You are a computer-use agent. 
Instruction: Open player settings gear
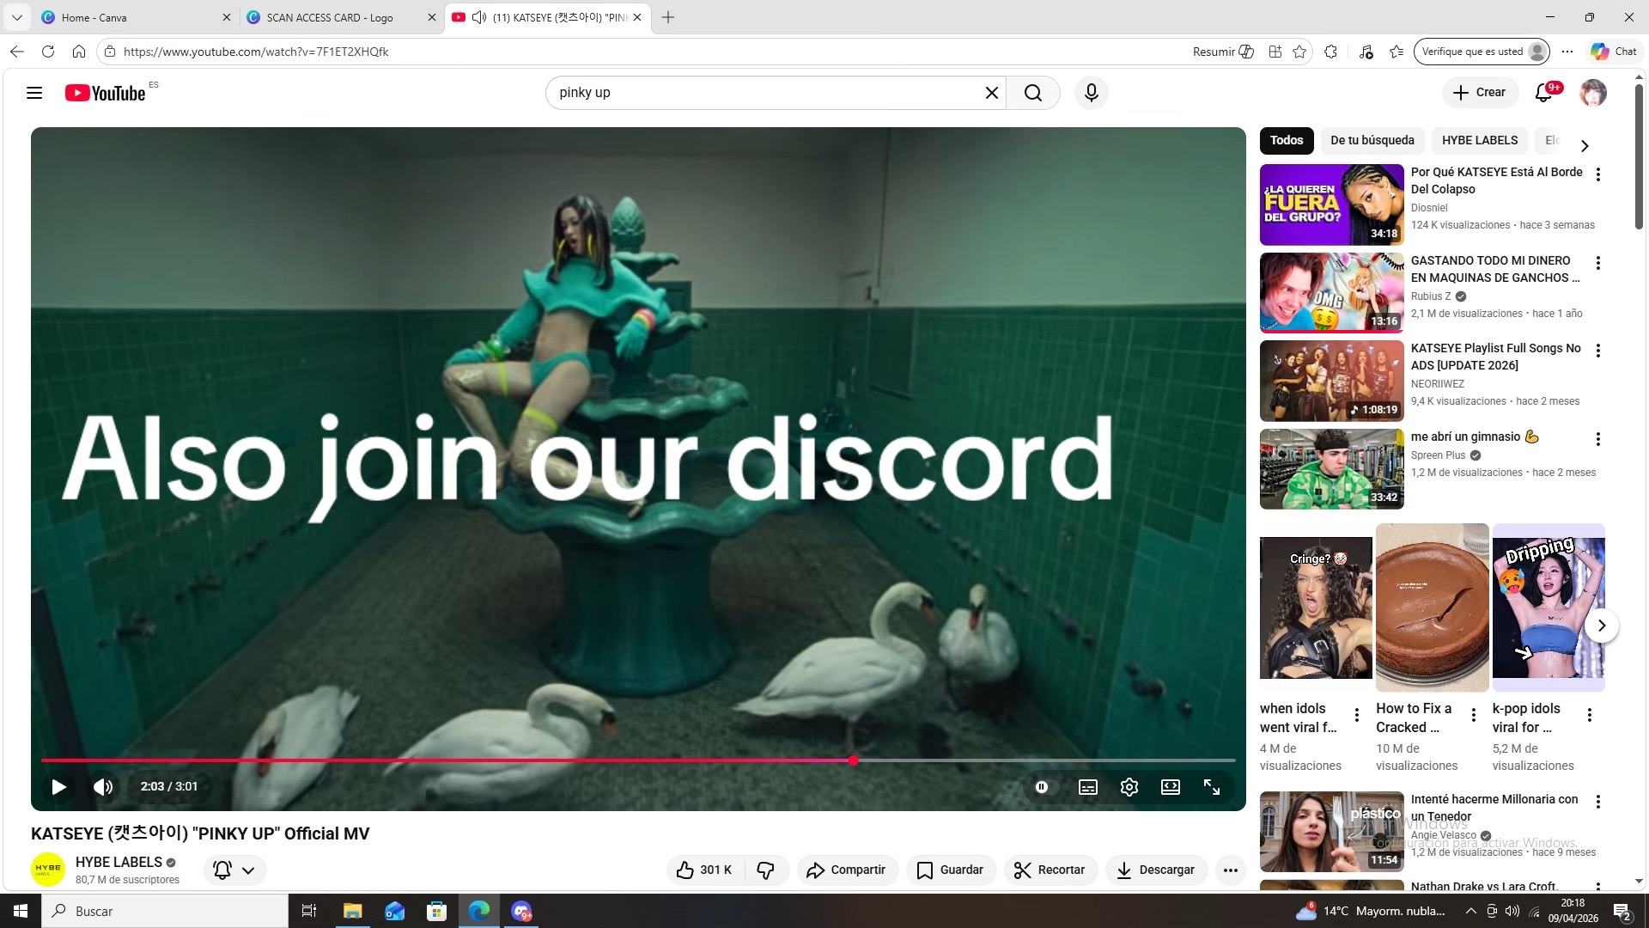1129,786
